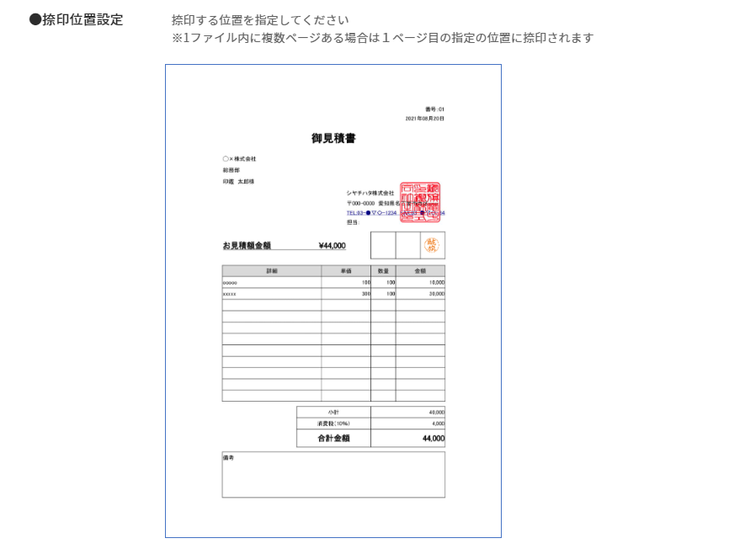Click the ¥44,000 estimate amount

(333, 246)
